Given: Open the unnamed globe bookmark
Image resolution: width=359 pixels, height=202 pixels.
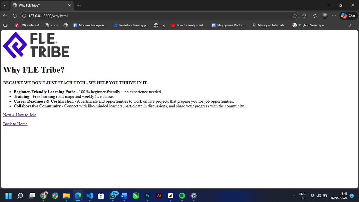Looking at the screenshot, I should click(x=66, y=25).
